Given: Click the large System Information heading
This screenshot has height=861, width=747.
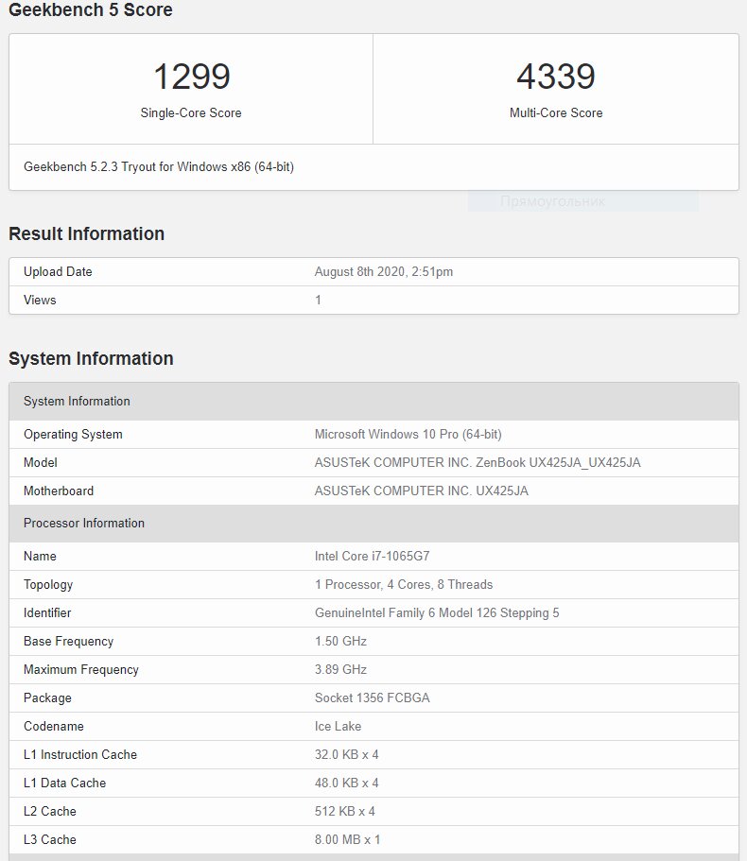Looking at the screenshot, I should [91, 358].
